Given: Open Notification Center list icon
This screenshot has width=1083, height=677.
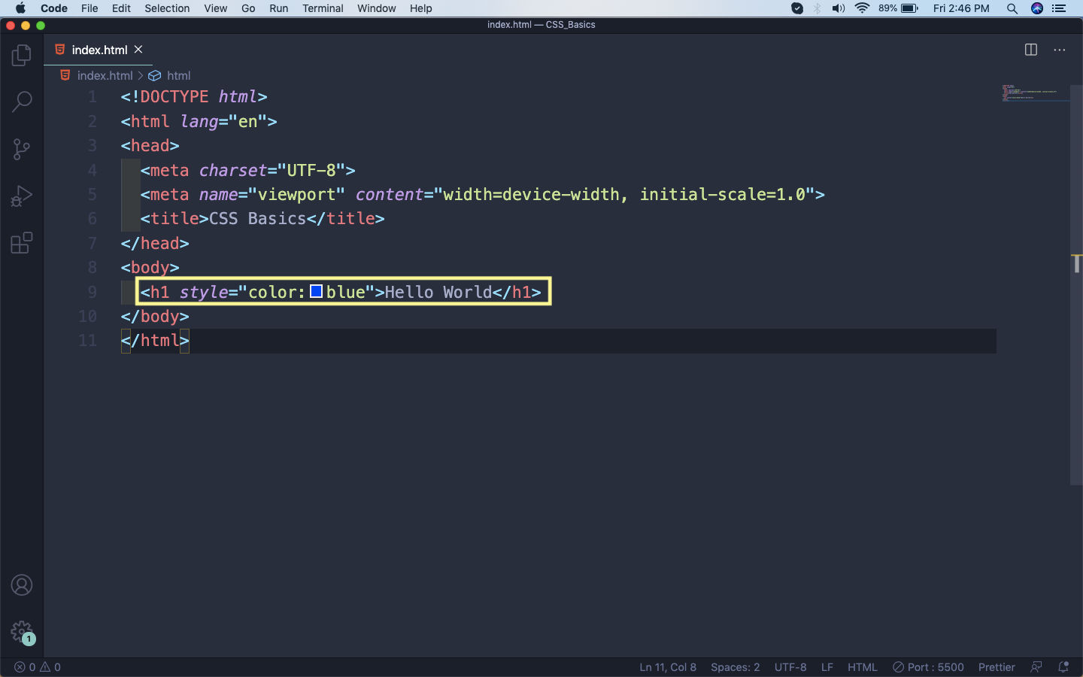Looking at the screenshot, I should point(1059,8).
